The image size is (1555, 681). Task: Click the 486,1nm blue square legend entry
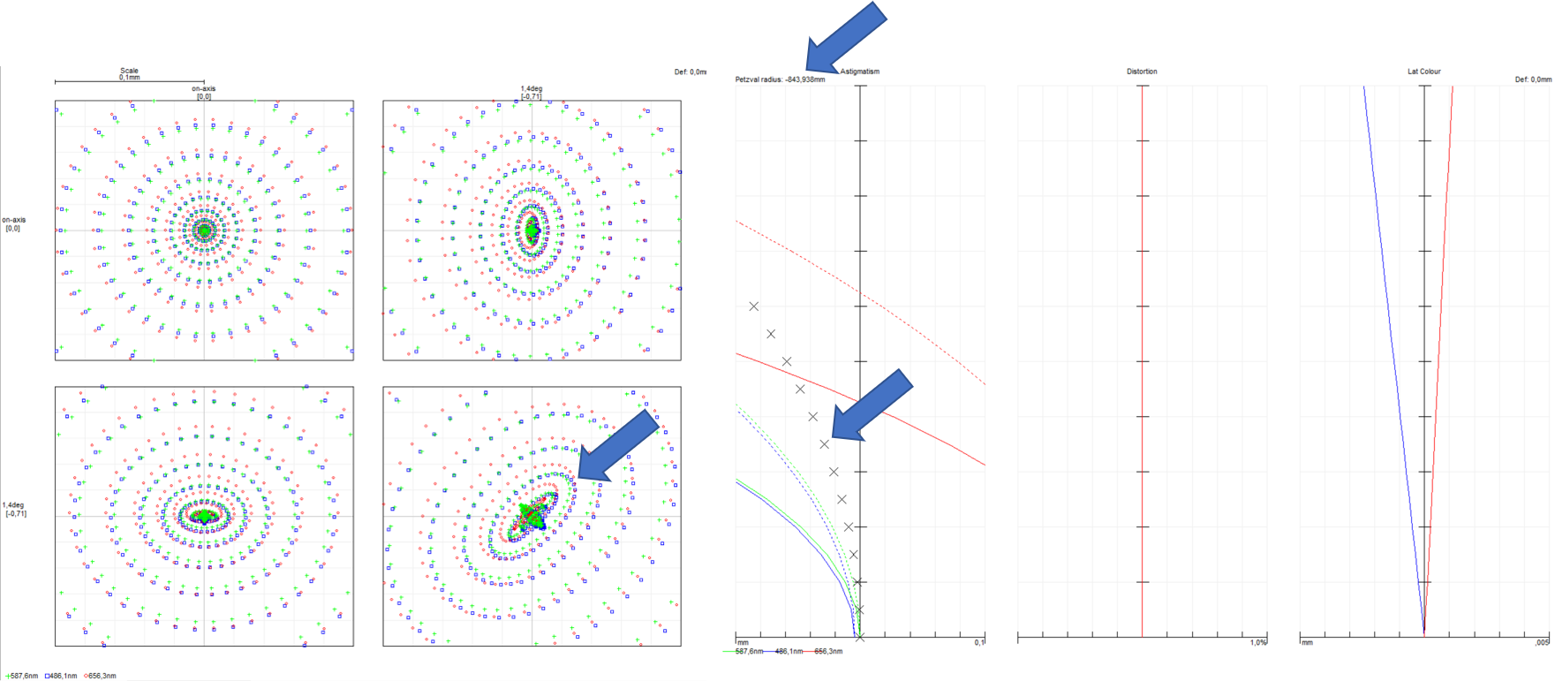point(61,676)
